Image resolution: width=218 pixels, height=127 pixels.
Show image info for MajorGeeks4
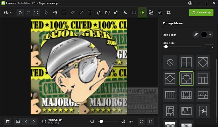click(44, 121)
